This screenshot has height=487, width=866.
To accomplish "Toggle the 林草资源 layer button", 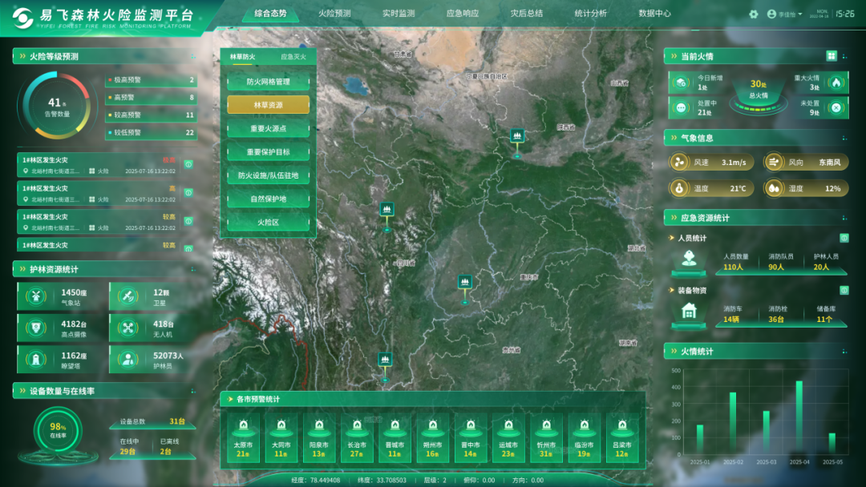I will (268, 105).
